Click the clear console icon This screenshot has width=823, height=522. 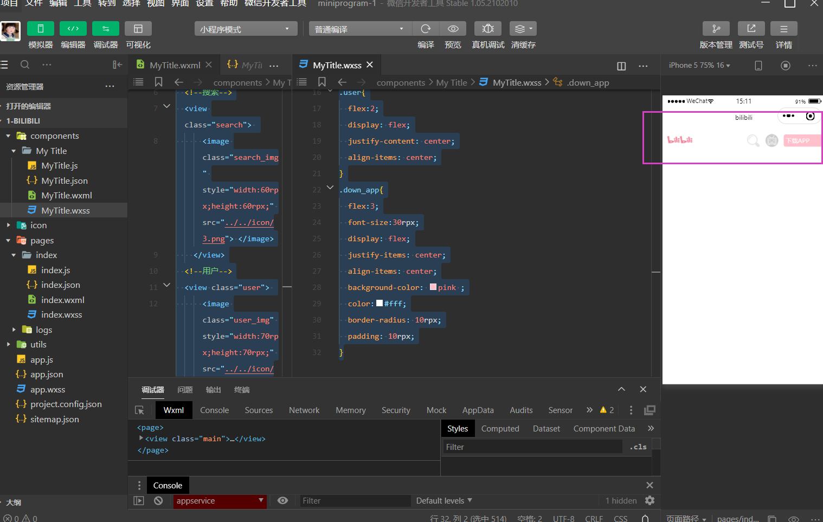click(x=158, y=501)
